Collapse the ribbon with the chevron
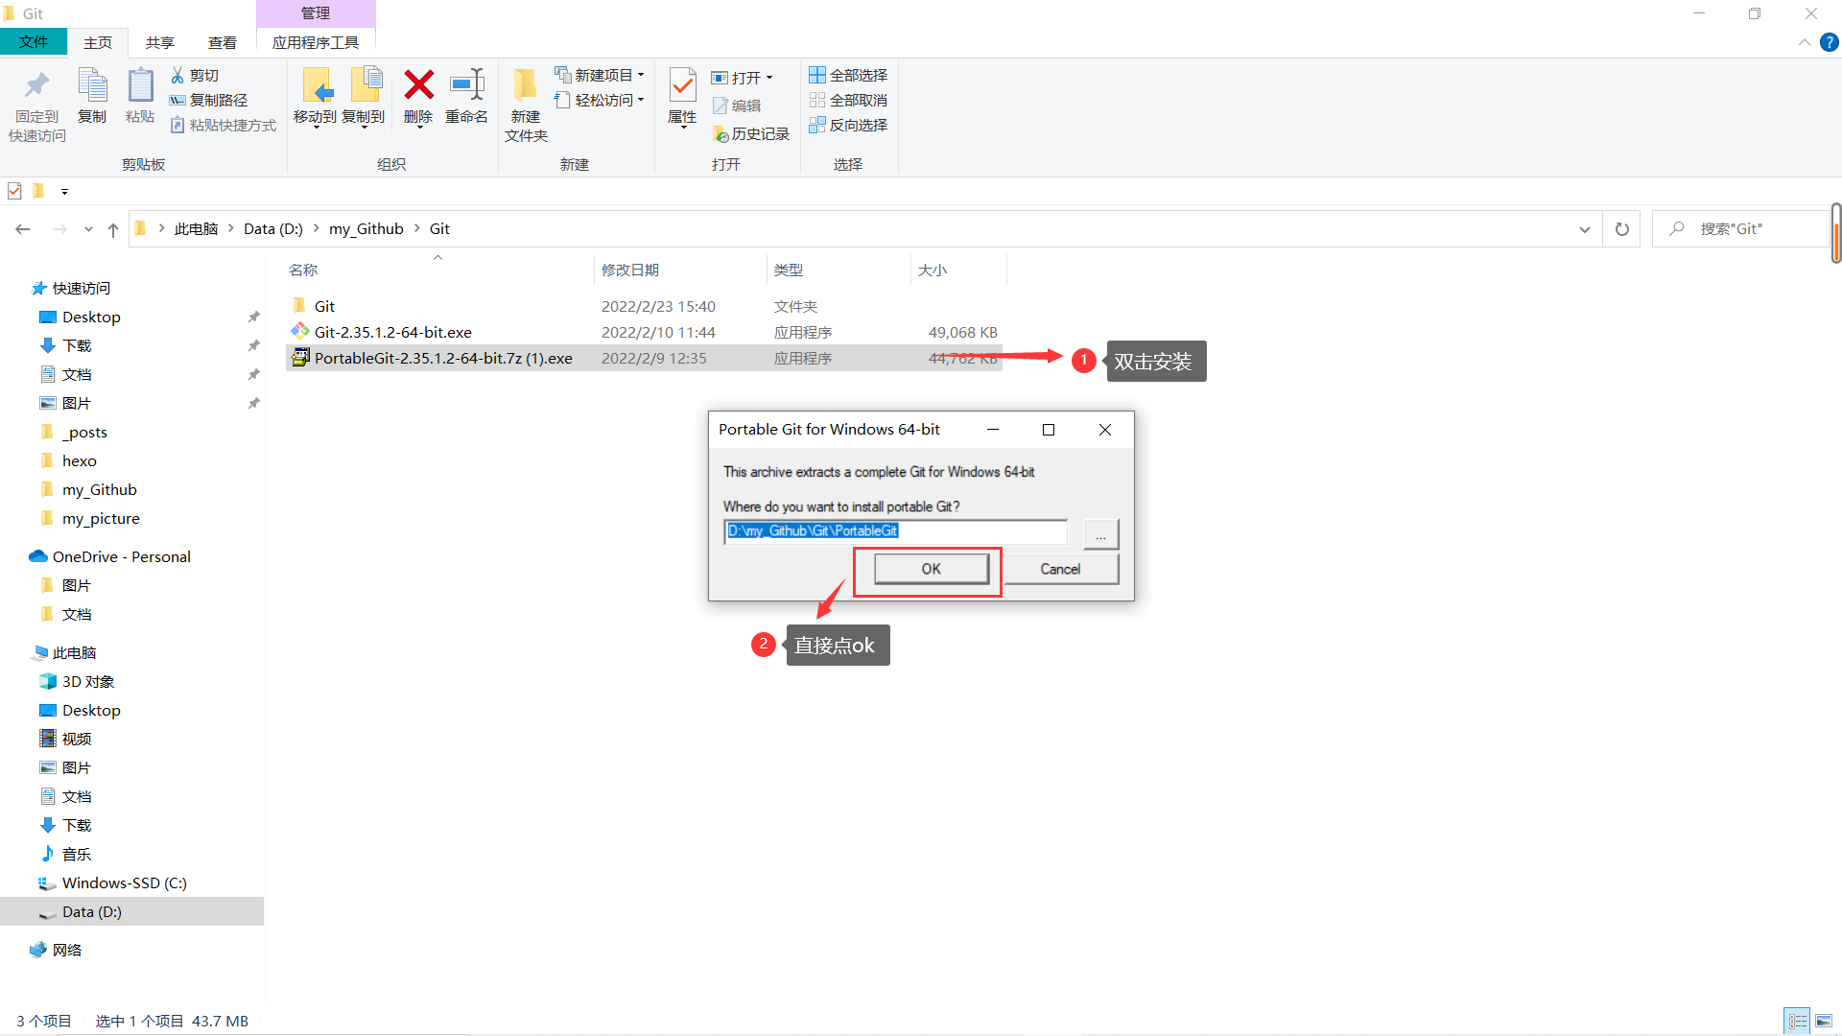This screenshot has width=1842, height=1036. [x=1805, y=42]
